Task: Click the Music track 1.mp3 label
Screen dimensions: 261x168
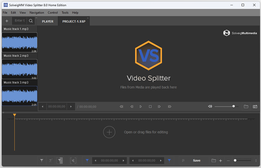Action: (16, 29)
